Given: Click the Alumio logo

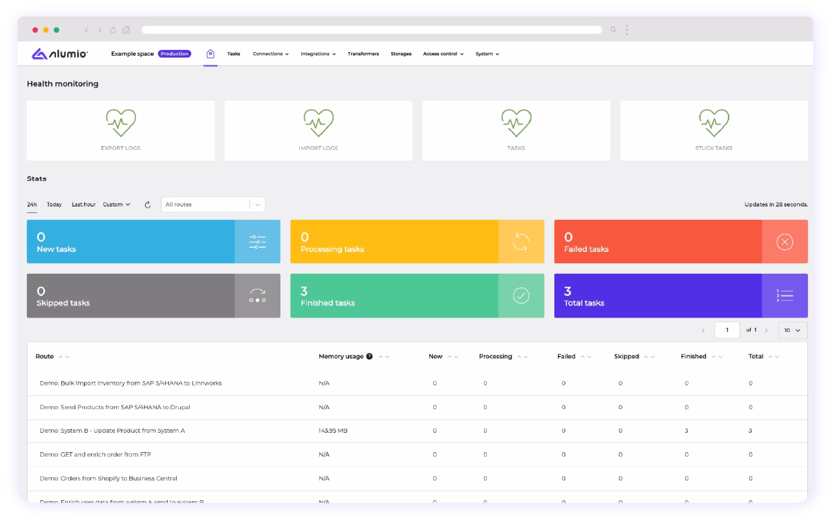Looking at the screenshot, I should 59,54.
